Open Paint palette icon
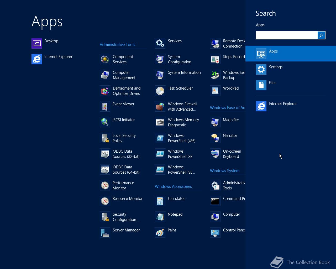Viewport: 336px width, 269px height. coord(160,232)
